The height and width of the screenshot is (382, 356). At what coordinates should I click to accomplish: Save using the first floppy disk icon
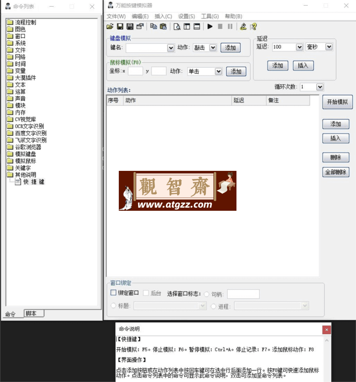click(120, 26)
